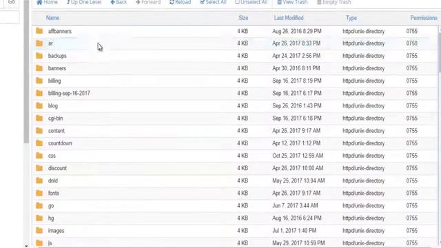Click Unselect All in the toolbar

click(x=251, y=2)
